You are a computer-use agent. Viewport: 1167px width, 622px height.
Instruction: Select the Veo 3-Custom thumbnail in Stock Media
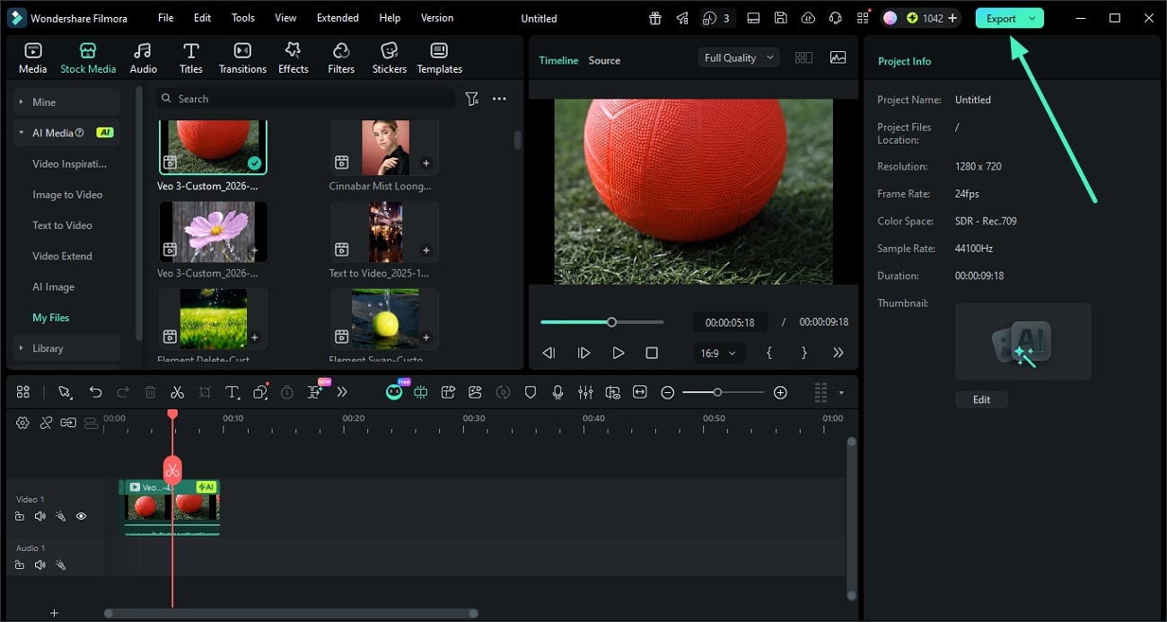point(212,146)
